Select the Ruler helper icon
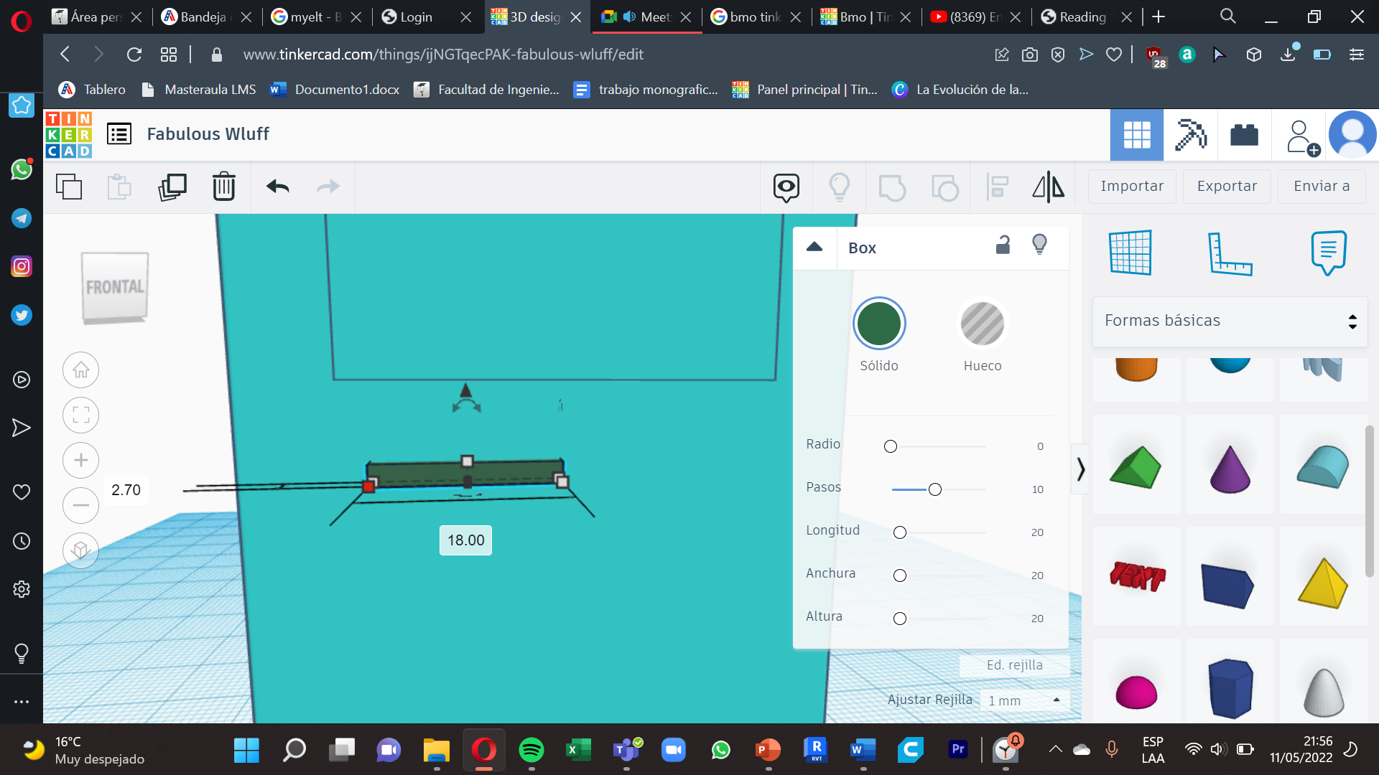 (x=1230, y=253)
